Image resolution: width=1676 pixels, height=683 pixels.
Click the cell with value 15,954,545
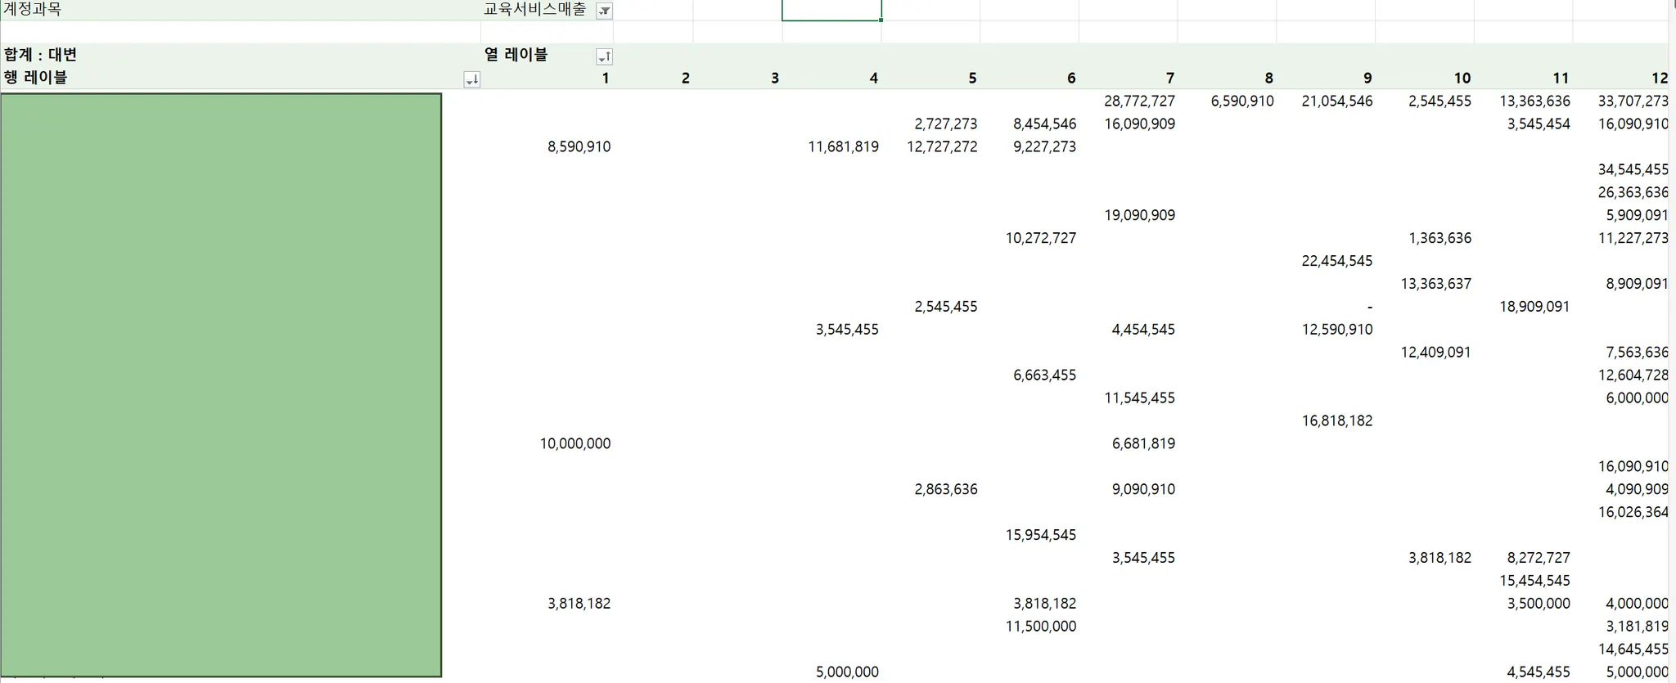[1041, 536]
